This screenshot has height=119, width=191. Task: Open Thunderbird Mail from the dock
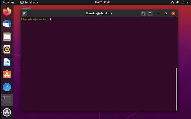7,24
